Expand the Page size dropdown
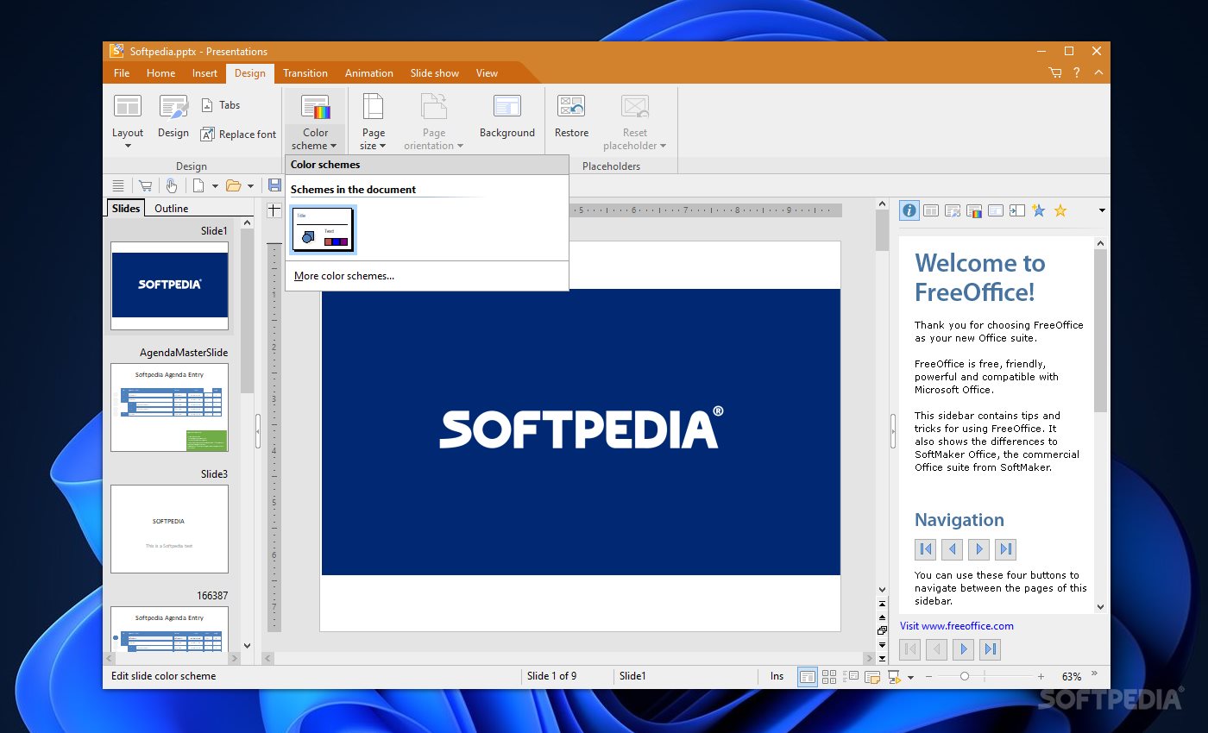The height and width of the screenshot is (733, 1208). coord(374,139)
